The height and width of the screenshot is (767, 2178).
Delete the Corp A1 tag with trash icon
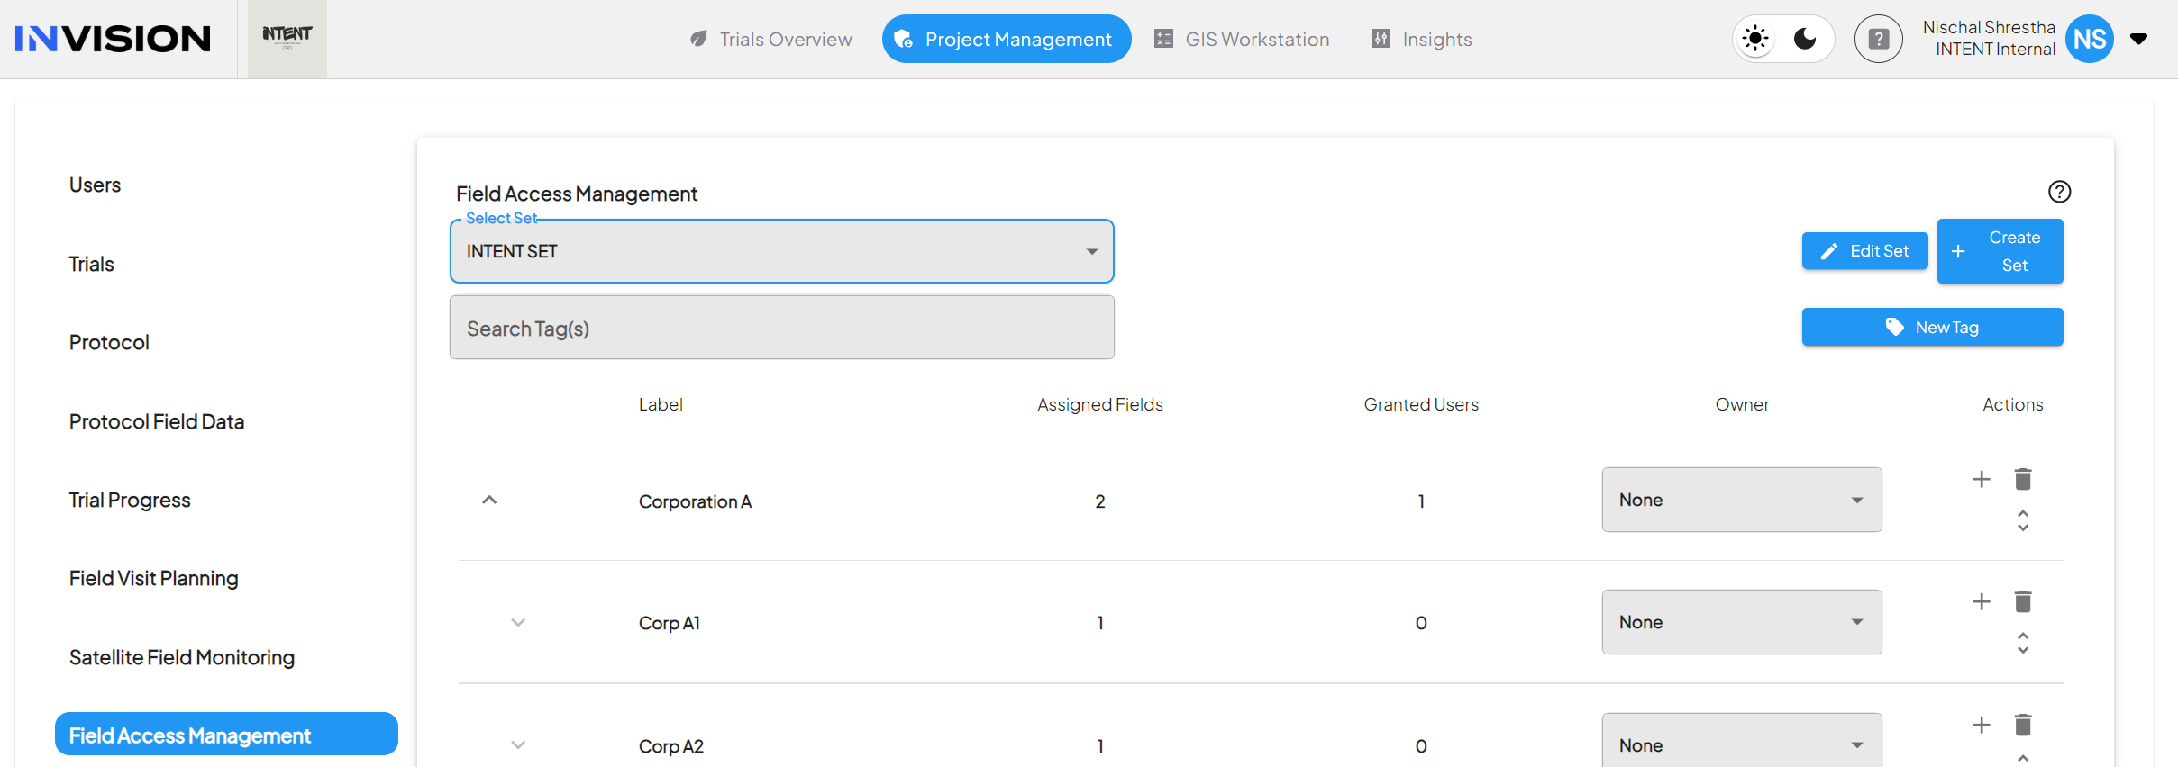2023,601
